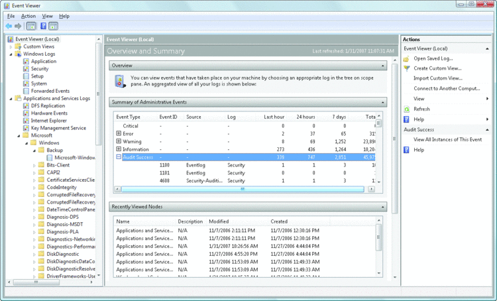
Task: Toggle the Action pane toolbar icon
Action: pos(53,26)
